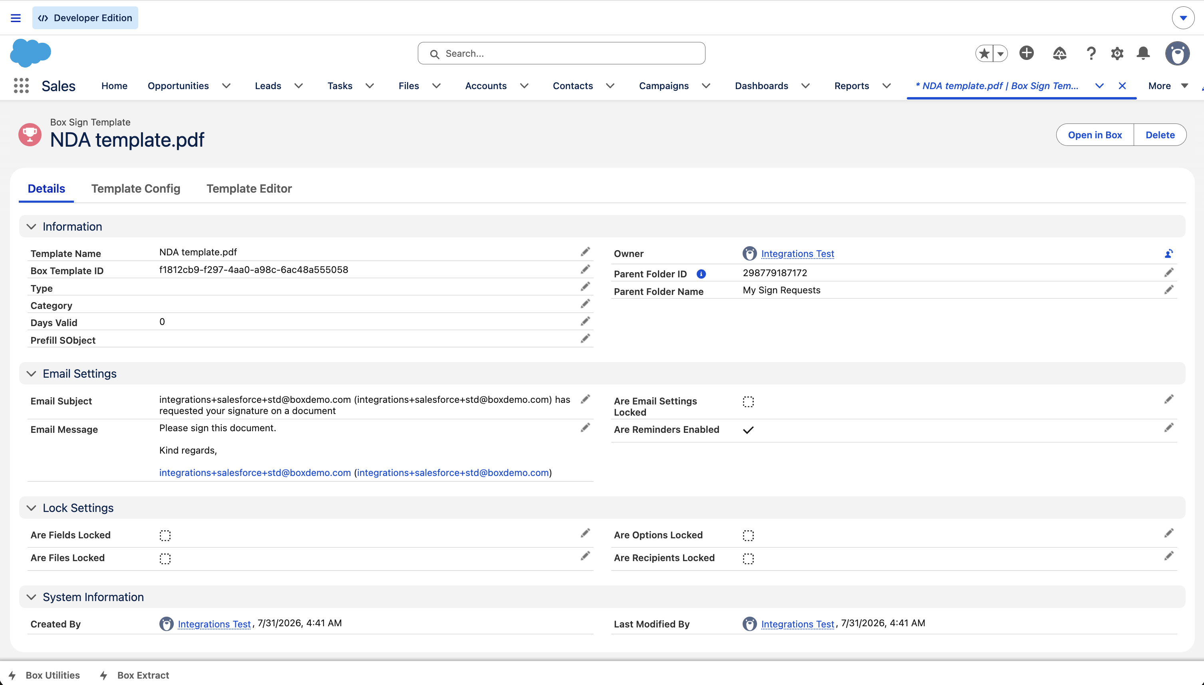Screen dimensions: 1204x685
Task: Toggle Are Email Settings Locked checkbox
Action: 748,402
